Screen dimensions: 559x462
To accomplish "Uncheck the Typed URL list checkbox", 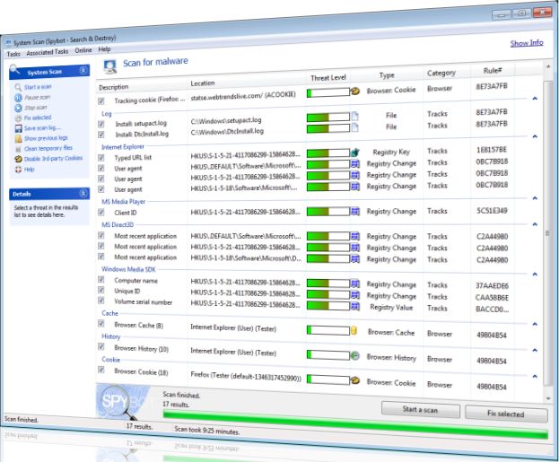I will tap(101, 158).
